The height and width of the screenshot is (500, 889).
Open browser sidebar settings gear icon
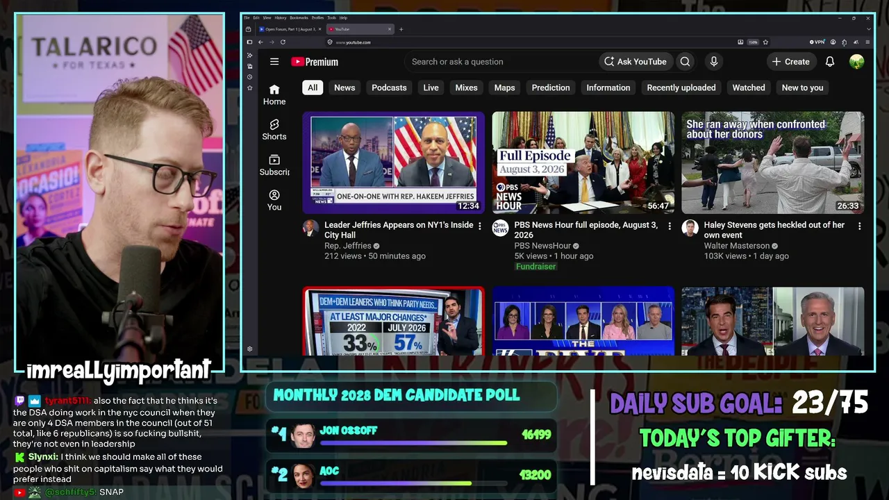pos(249,349)
